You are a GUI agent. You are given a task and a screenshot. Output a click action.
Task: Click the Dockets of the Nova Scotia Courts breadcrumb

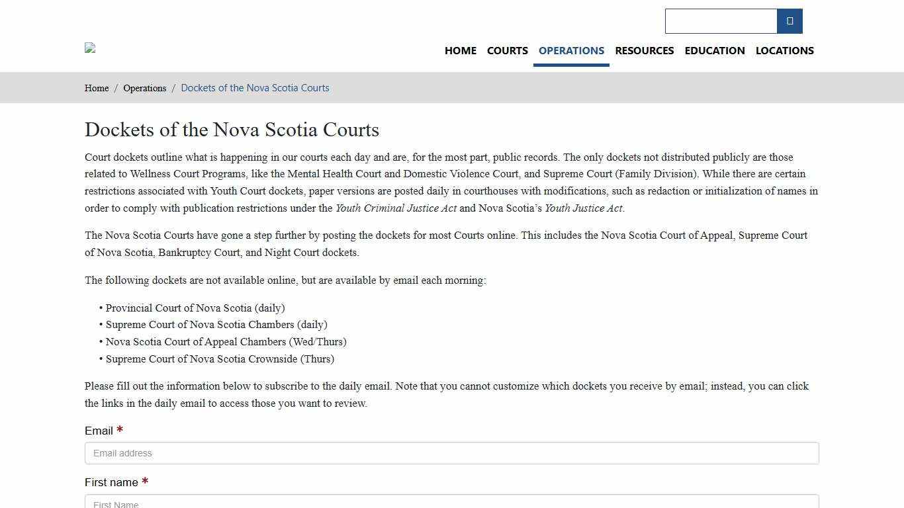coord(255,88)
